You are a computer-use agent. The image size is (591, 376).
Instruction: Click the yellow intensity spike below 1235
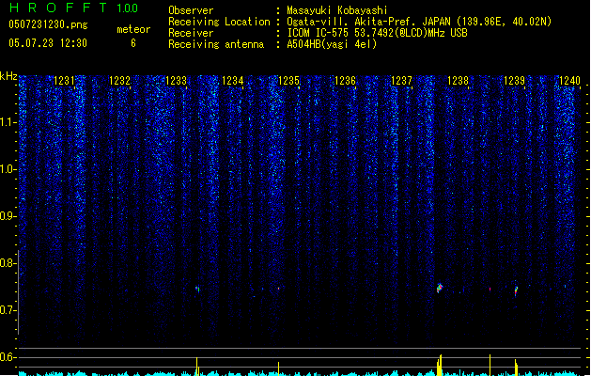click(x=278, y=368)
